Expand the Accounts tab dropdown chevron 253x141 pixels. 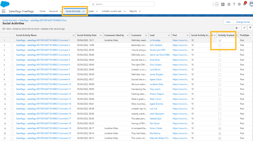pos(61,11)
